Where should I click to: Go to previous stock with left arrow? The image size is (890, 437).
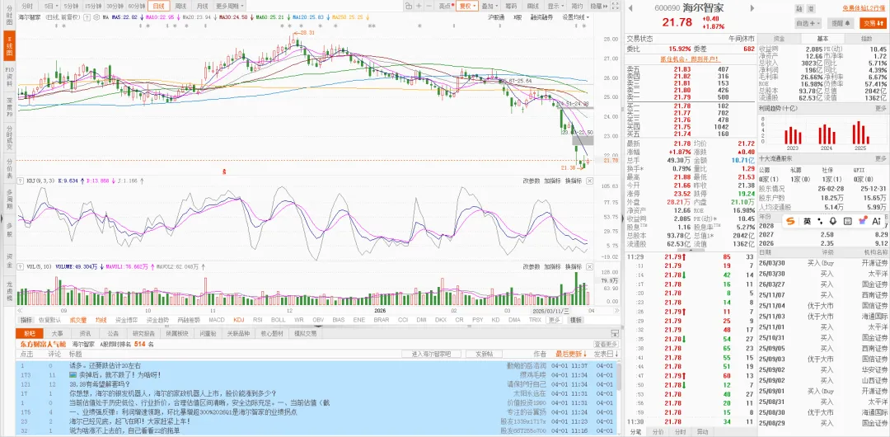click(x=630, y=8)
